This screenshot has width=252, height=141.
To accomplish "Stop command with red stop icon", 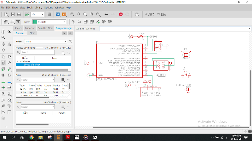I will (x=121, y=14).
